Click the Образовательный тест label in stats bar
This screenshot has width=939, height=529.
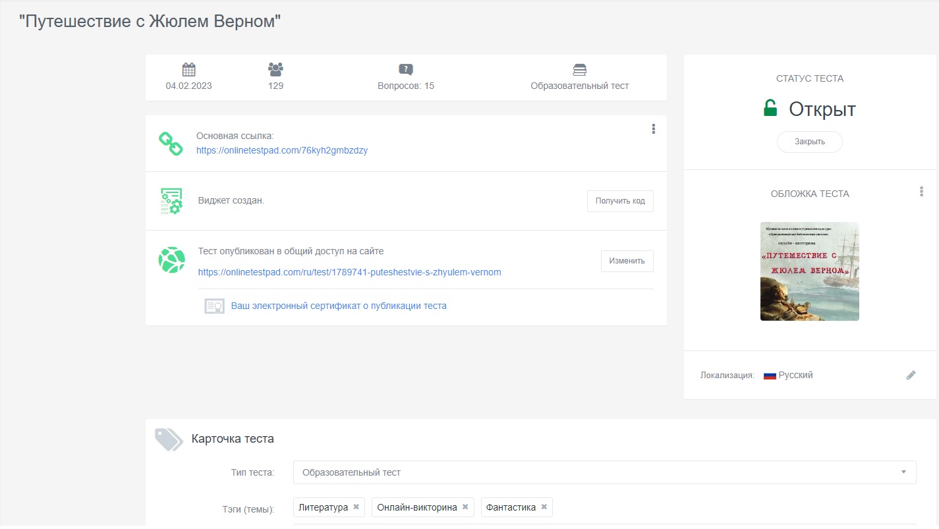tap(580, 86)
